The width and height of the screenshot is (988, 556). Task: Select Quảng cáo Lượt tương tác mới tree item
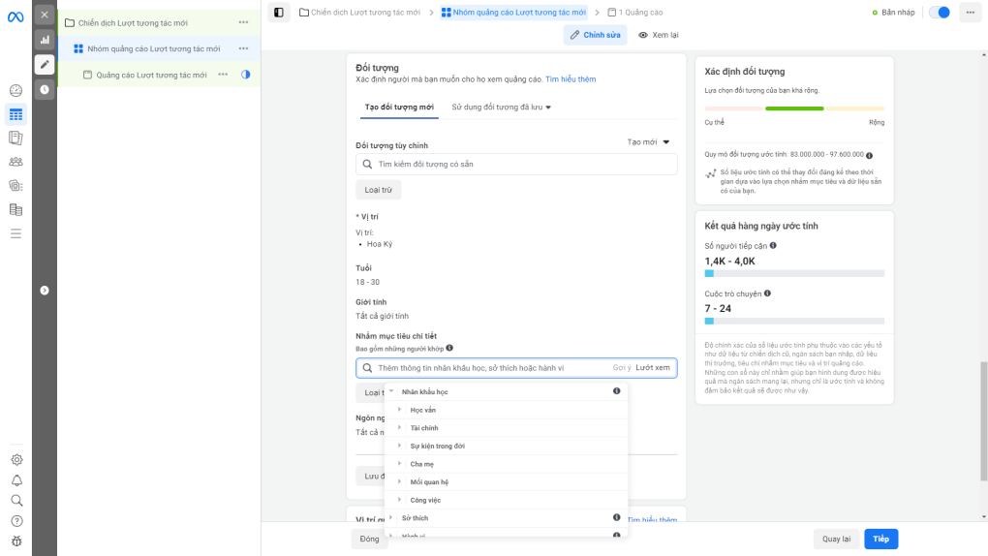tap(151, 75)
